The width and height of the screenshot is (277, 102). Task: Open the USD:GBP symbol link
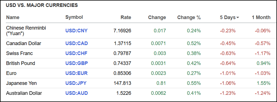[77, 63]
